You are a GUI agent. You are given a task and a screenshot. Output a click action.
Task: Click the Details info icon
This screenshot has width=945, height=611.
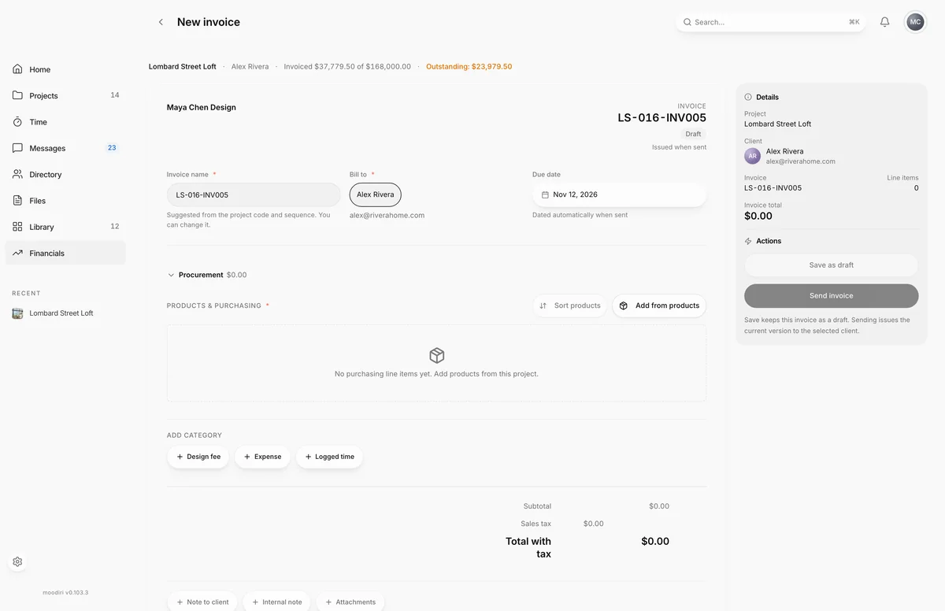coord(748,97)
